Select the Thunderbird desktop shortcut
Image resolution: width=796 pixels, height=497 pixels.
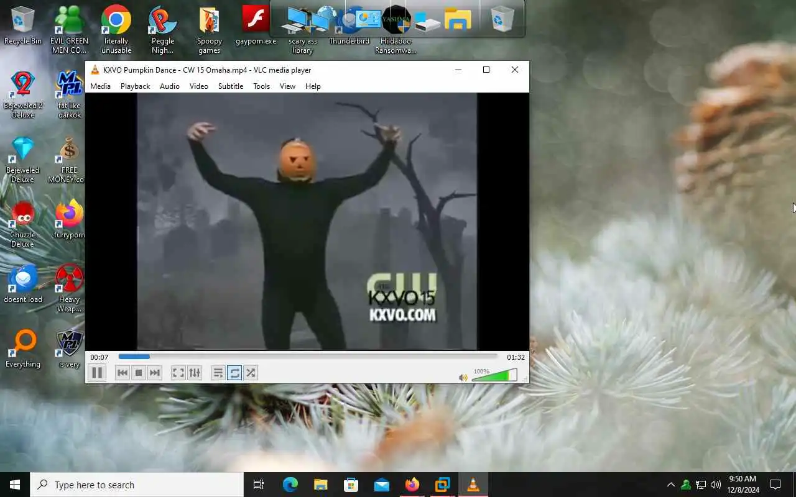tap(349, 25)
